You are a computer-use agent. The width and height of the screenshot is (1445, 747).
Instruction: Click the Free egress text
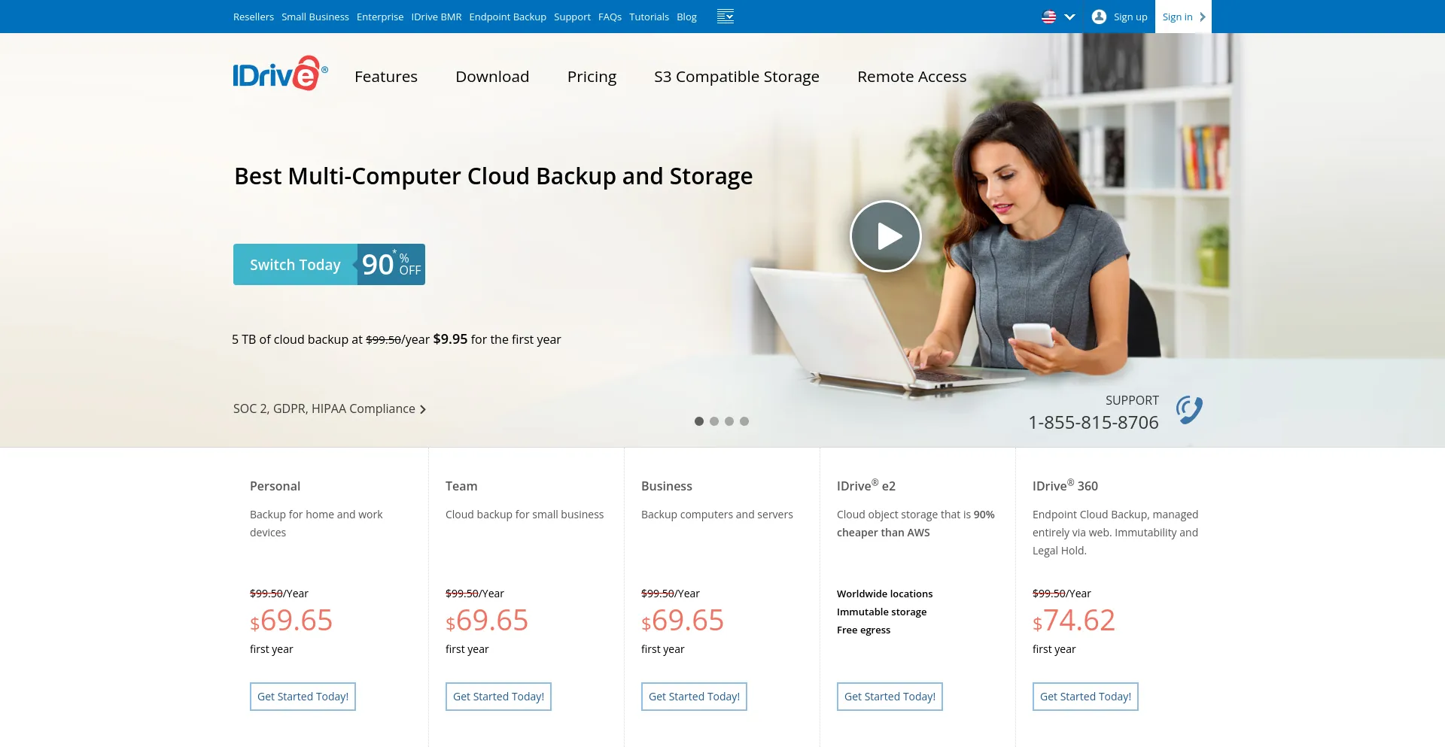click(863, 630)
